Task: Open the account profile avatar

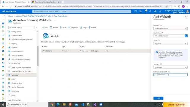Action: click(x=188, y=11)
